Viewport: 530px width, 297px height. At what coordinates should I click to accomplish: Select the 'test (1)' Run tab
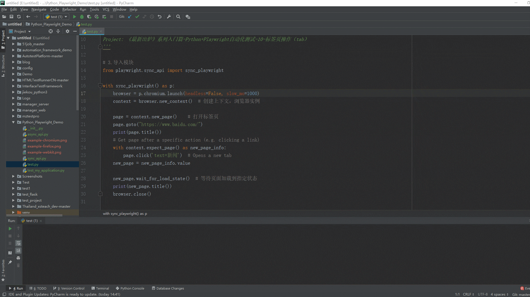pyautogui.click(x=31, y=221)
